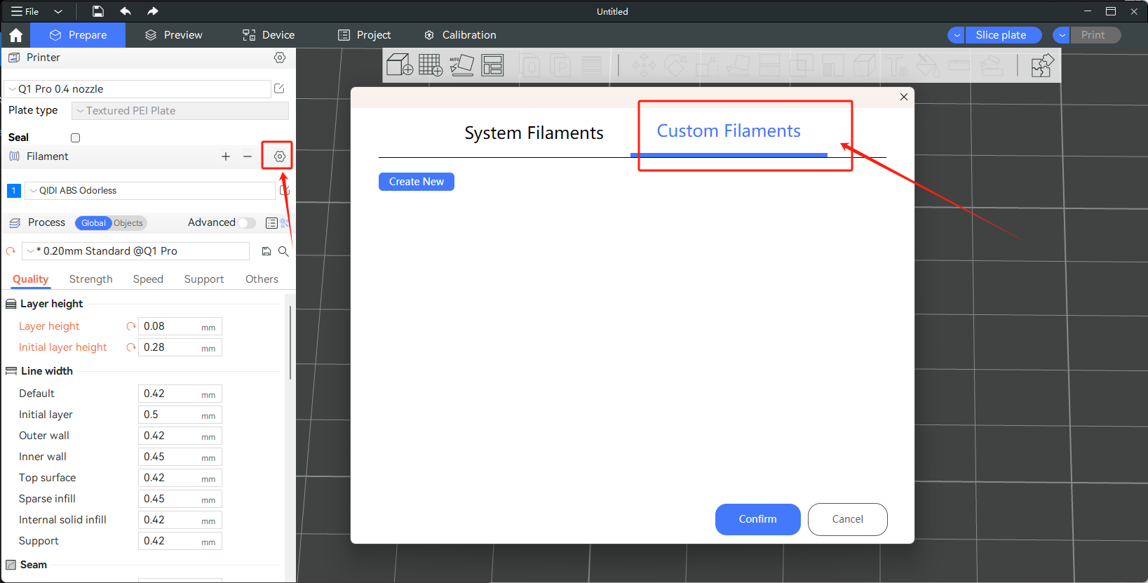Reset Initial layer height value
The image size is (1148, 583).
click(x=130, y=347)
